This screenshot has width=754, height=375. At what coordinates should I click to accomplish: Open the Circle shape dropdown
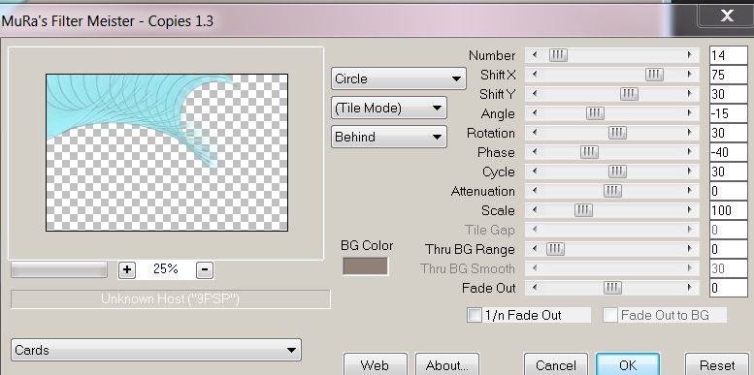(399, 78)
